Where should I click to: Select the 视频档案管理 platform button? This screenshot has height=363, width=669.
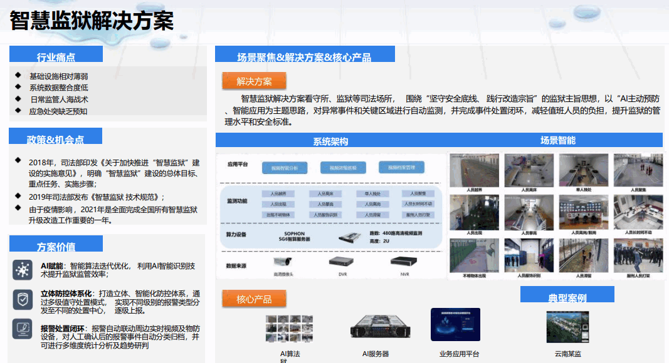tap(401, 167)
